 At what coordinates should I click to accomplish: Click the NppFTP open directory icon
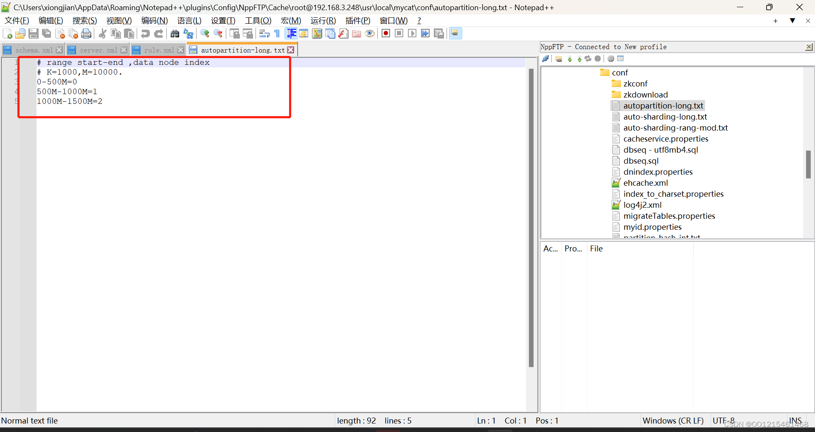point(559,59)
